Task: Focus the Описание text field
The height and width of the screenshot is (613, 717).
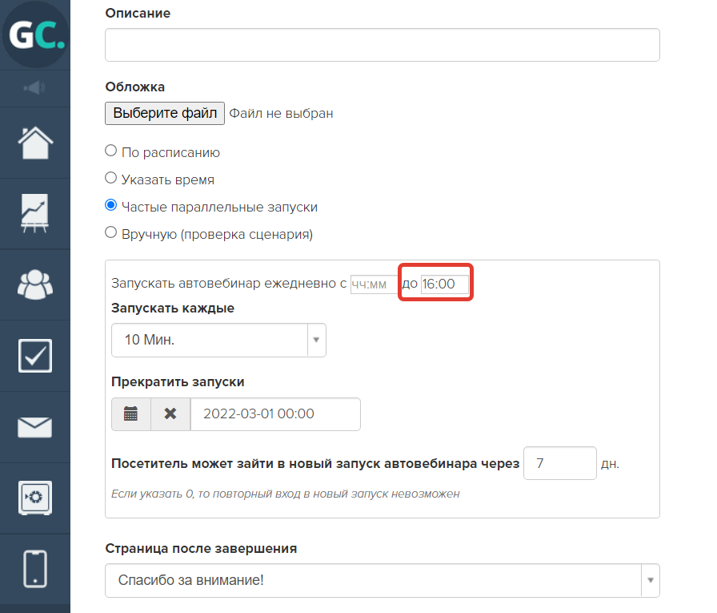Action: pos(383,45)
